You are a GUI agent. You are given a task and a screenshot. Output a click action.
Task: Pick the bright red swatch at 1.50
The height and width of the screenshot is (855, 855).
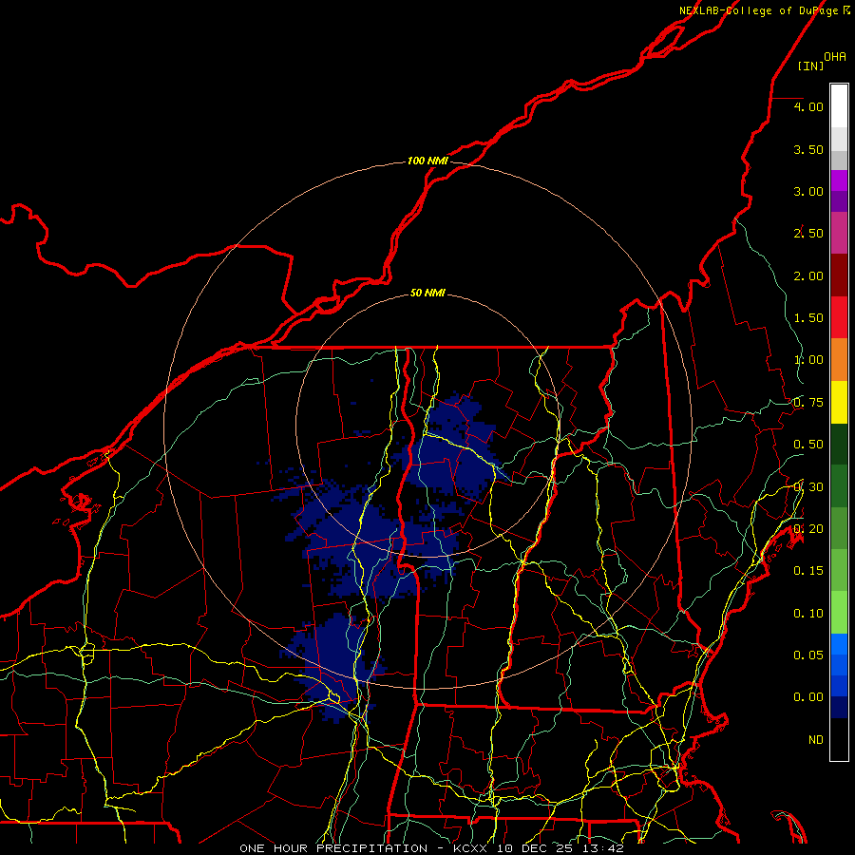[x=839, y=317]
